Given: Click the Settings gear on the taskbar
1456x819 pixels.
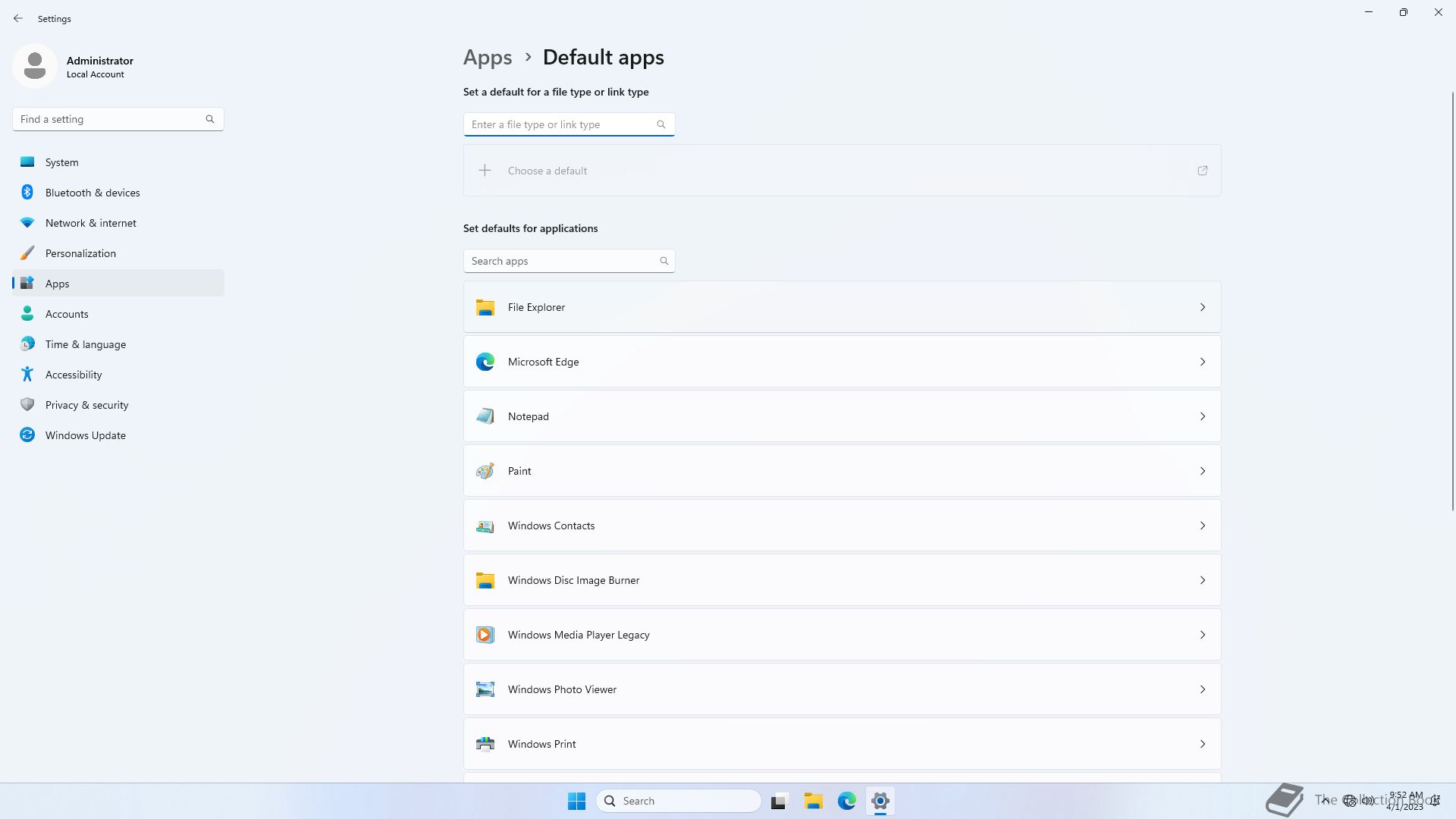Looking at the screenshot, I should pyautogui.click(x=880, y=801).
